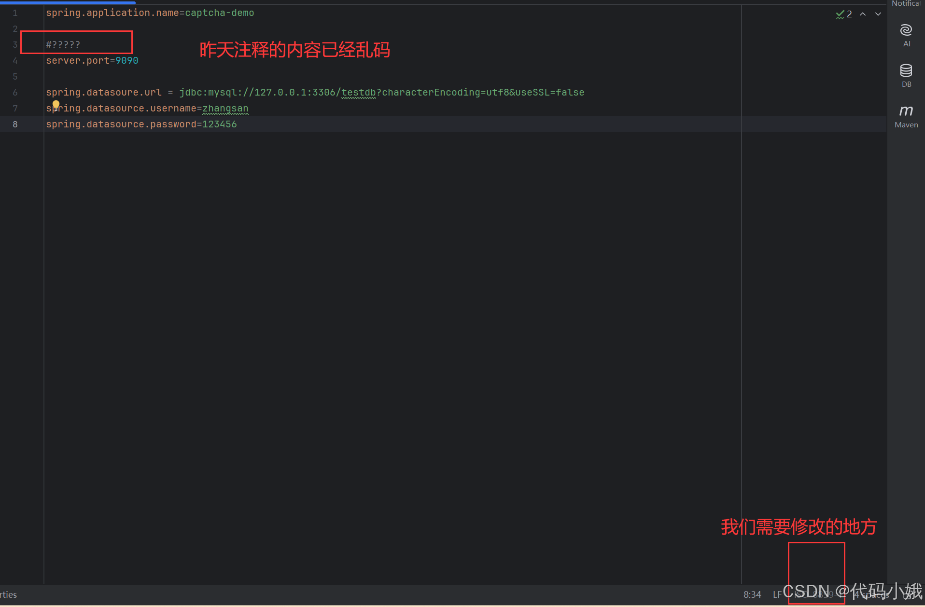Change the LF line separator

[x=777, y=594]
